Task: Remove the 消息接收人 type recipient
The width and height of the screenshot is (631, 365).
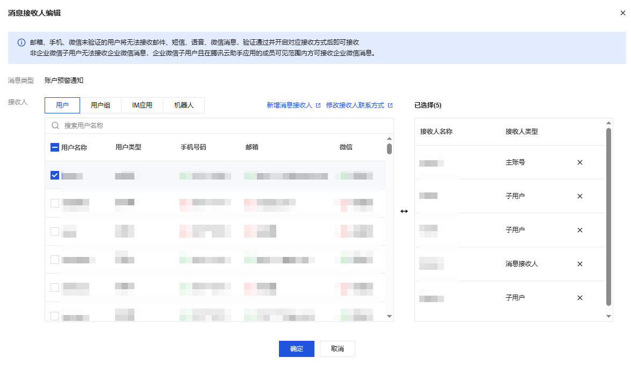Action: (x=579, y=264)
